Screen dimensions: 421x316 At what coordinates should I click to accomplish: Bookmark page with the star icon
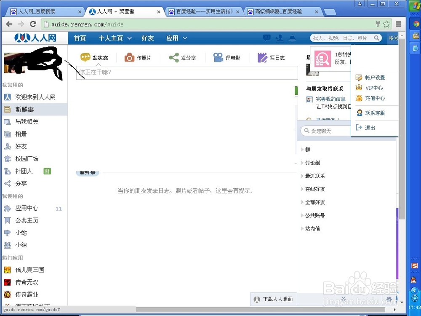point(386,24)
